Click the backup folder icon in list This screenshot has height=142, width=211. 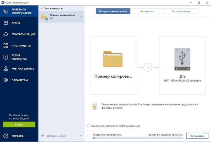44,17
